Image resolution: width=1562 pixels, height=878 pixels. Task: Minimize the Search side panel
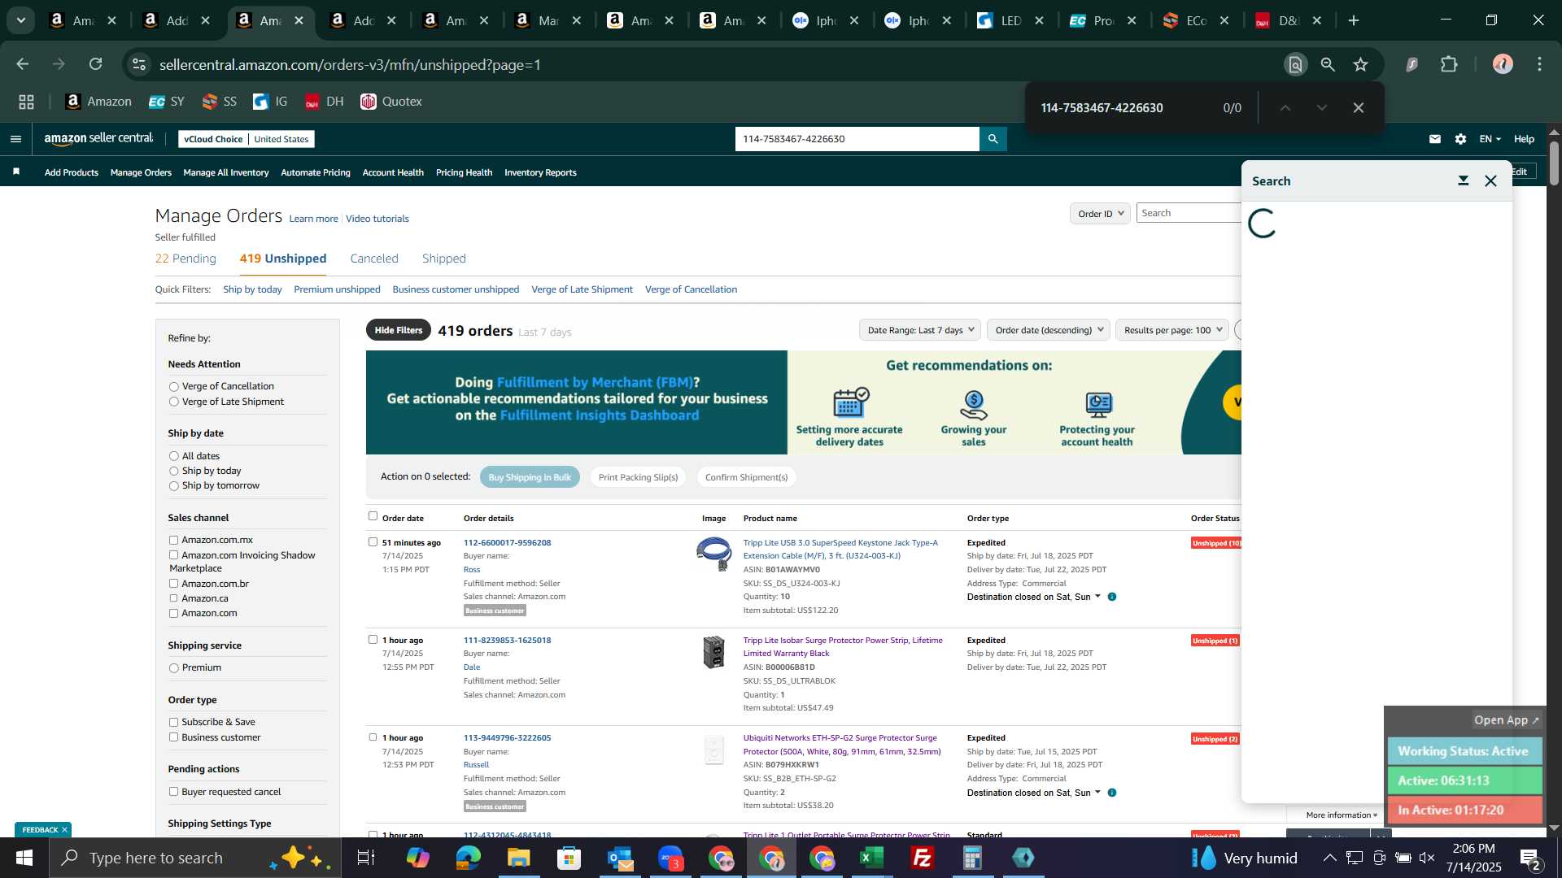pos(1463,180)
